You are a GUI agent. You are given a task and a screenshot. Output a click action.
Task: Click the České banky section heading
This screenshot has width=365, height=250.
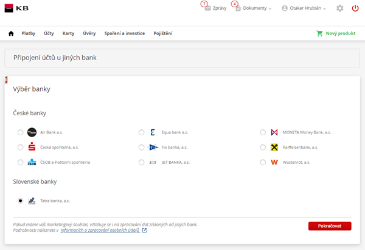coord(30,113)
